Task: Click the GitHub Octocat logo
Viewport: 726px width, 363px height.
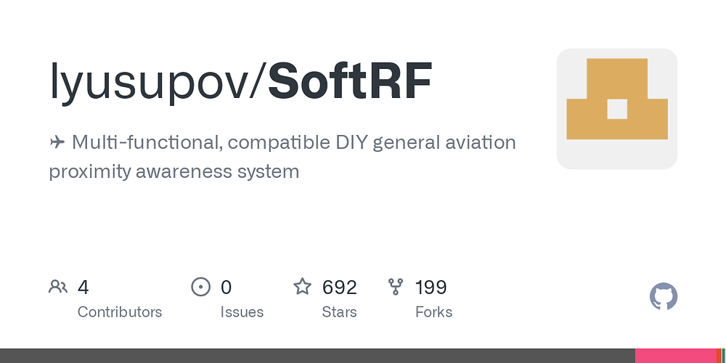Action: pos(663,296)
